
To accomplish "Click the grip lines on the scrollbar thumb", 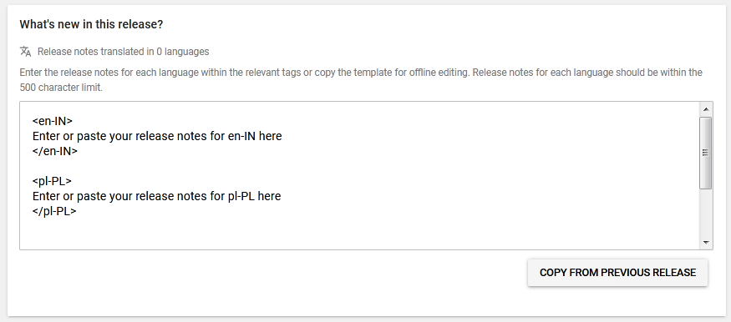I will [706, 153].
